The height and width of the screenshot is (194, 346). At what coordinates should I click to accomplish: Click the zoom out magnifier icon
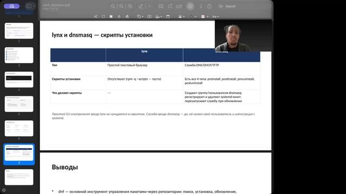tap(113, 6)
